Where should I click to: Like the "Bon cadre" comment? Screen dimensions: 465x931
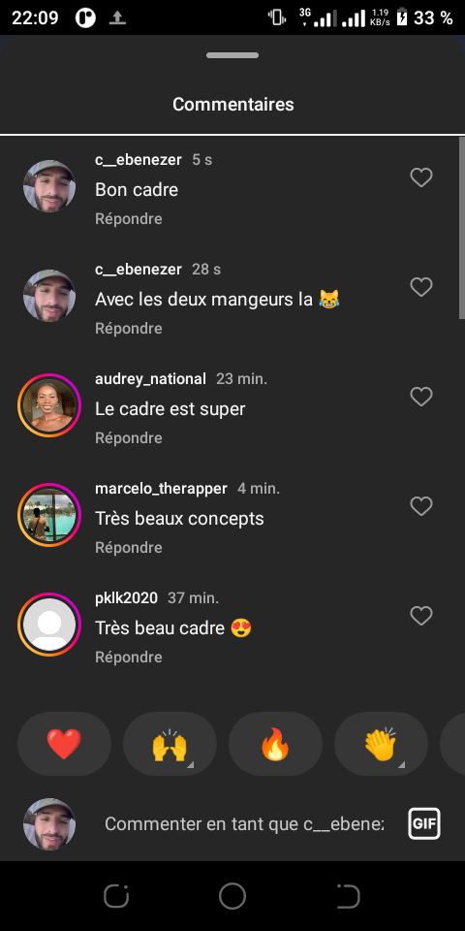[421, 177]
